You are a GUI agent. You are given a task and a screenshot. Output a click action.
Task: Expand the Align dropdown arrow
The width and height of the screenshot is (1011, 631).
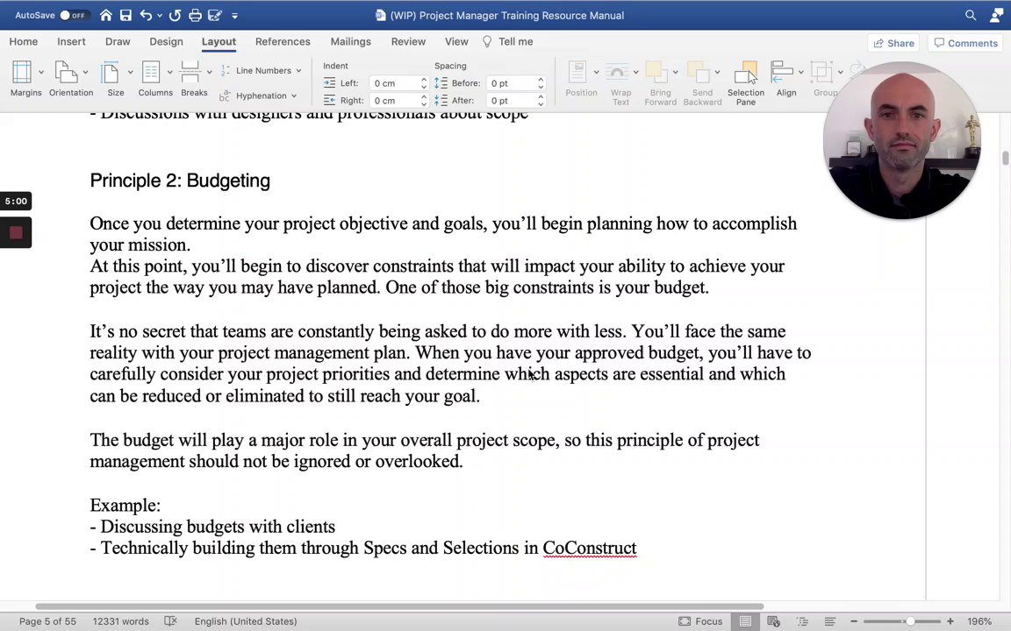(800, 72)
